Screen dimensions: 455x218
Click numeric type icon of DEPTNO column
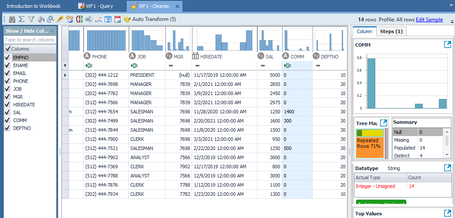click(x=316, y=57)
